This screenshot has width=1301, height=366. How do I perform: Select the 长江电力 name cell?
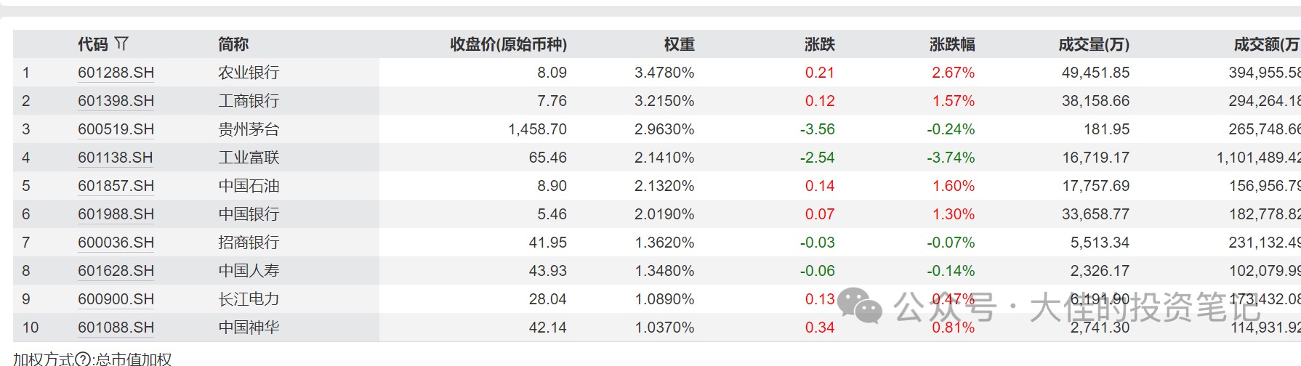point(249,299)
